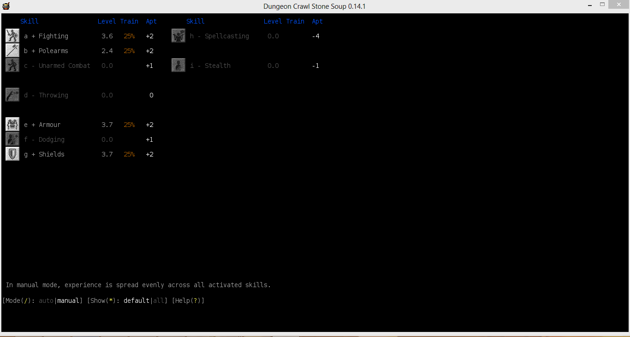Click Polearms level value 2.4
Viewport: 630px width, 337px height.
point(107,51)
